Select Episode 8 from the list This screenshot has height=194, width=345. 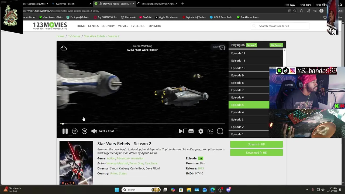pyautogui.click(x=249, y=83)
